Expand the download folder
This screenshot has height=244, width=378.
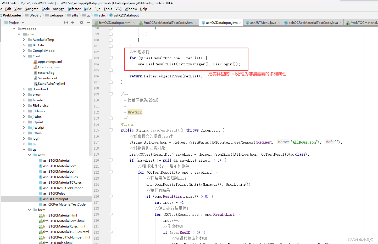24,89
